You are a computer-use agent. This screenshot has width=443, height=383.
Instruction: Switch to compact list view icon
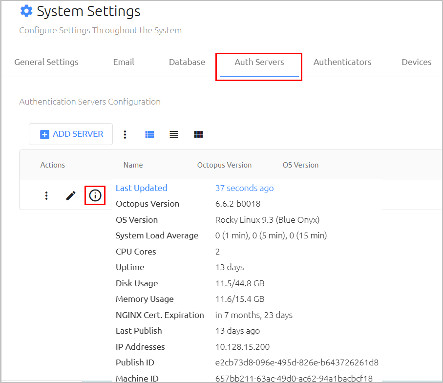pos(174,134)
